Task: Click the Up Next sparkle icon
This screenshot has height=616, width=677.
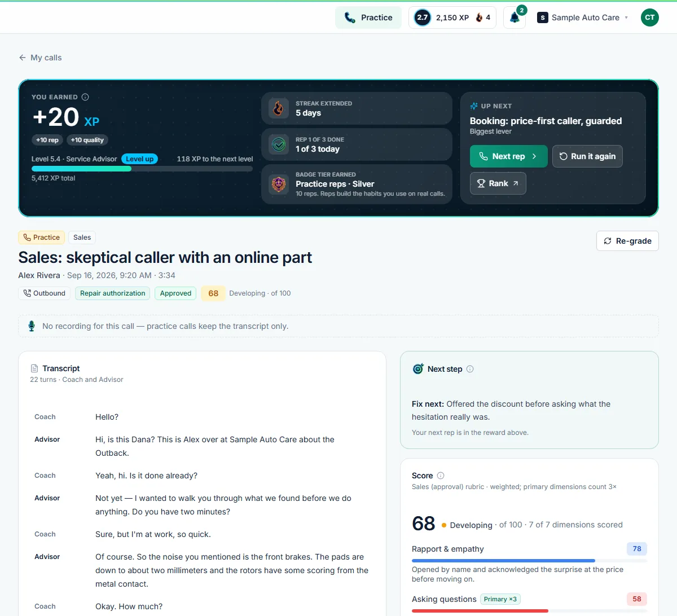Action: point(474,106)
